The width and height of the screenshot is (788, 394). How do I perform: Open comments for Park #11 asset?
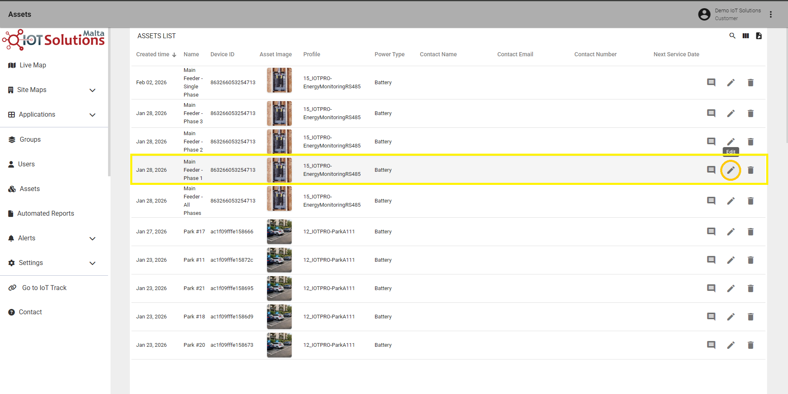(x=711, y=260)
